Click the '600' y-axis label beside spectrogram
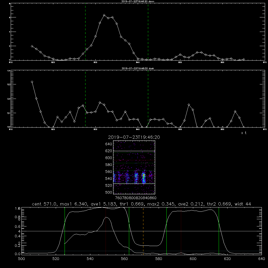Image resolution: width=268 pixels, height=268 pixels. tap(109, 158)
